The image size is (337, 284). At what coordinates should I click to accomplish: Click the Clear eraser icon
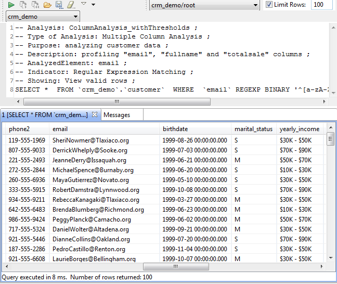(x=71, y=5)
